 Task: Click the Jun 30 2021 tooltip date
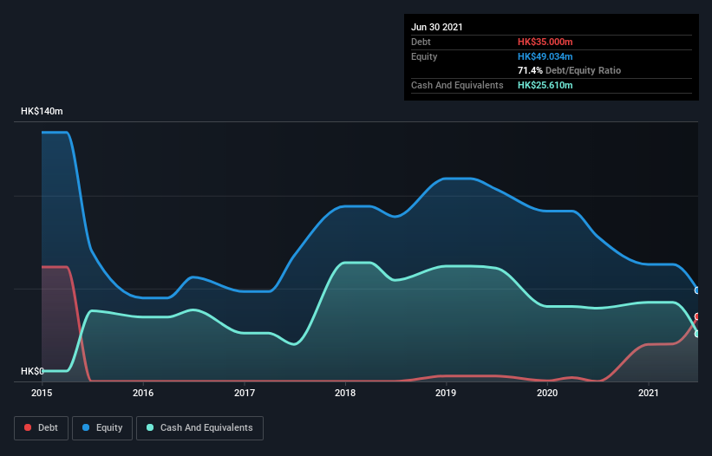coord(437,27)
